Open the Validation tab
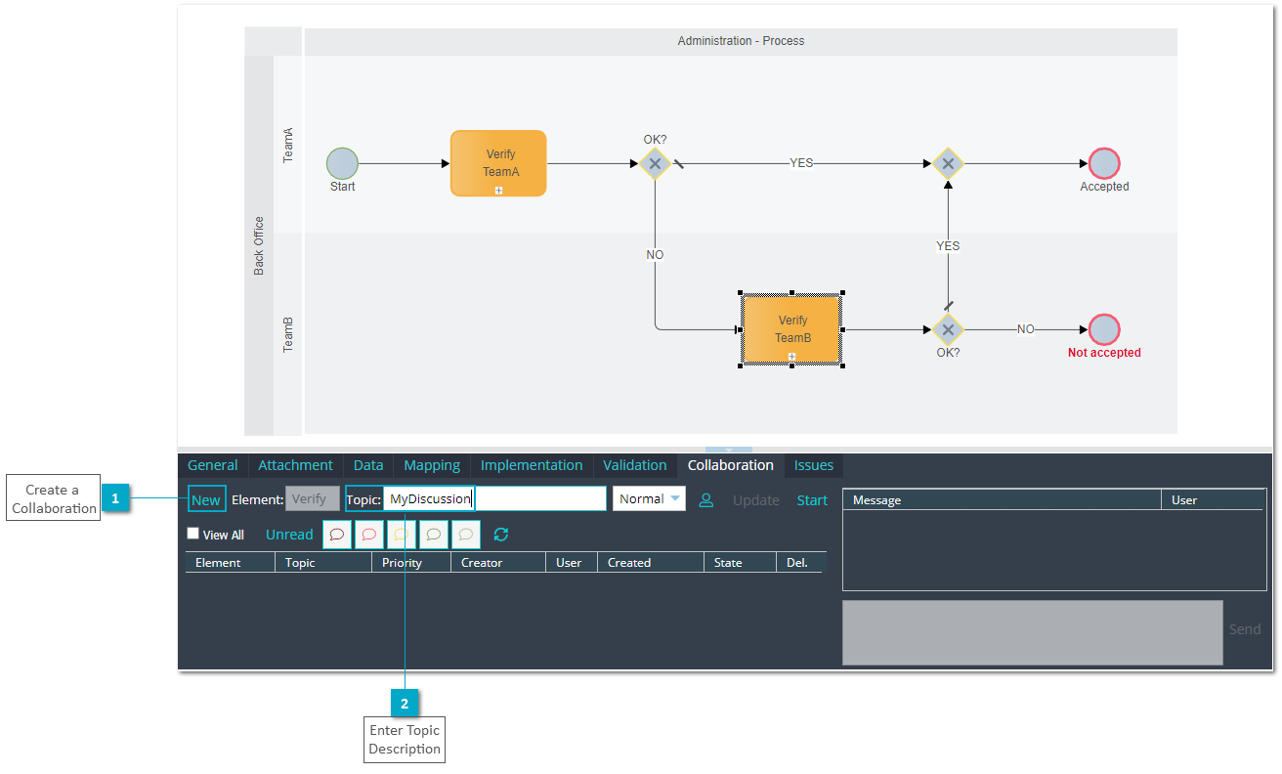 coord(635,465)
